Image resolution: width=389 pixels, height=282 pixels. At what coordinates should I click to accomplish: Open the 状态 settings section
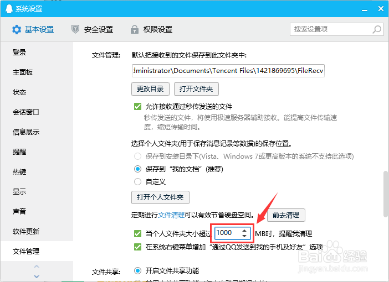coord(37,92)
